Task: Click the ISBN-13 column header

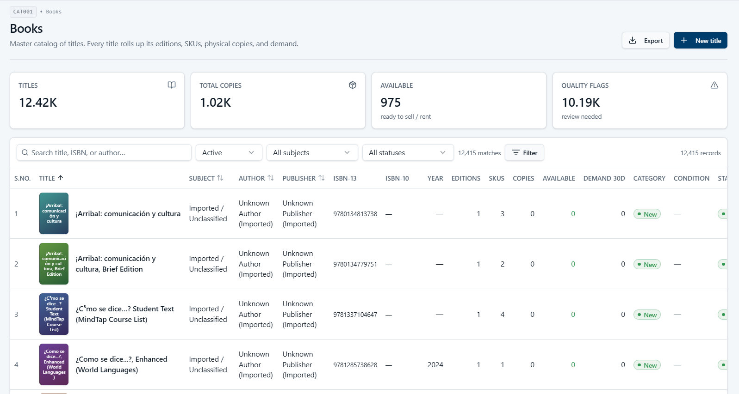Action: pos(345,178)
